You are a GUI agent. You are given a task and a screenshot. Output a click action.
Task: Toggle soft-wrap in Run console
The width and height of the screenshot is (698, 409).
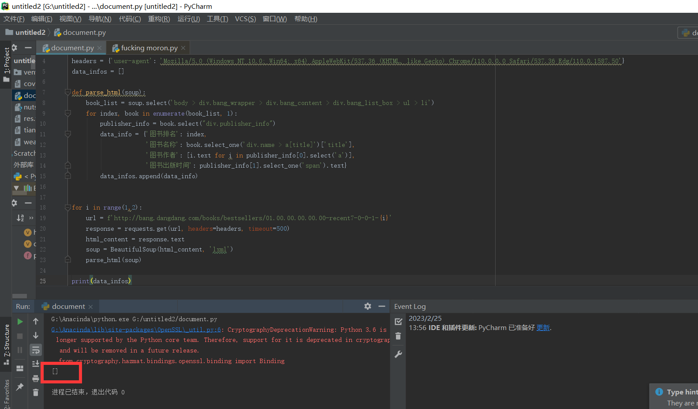(x=36, y=350)
